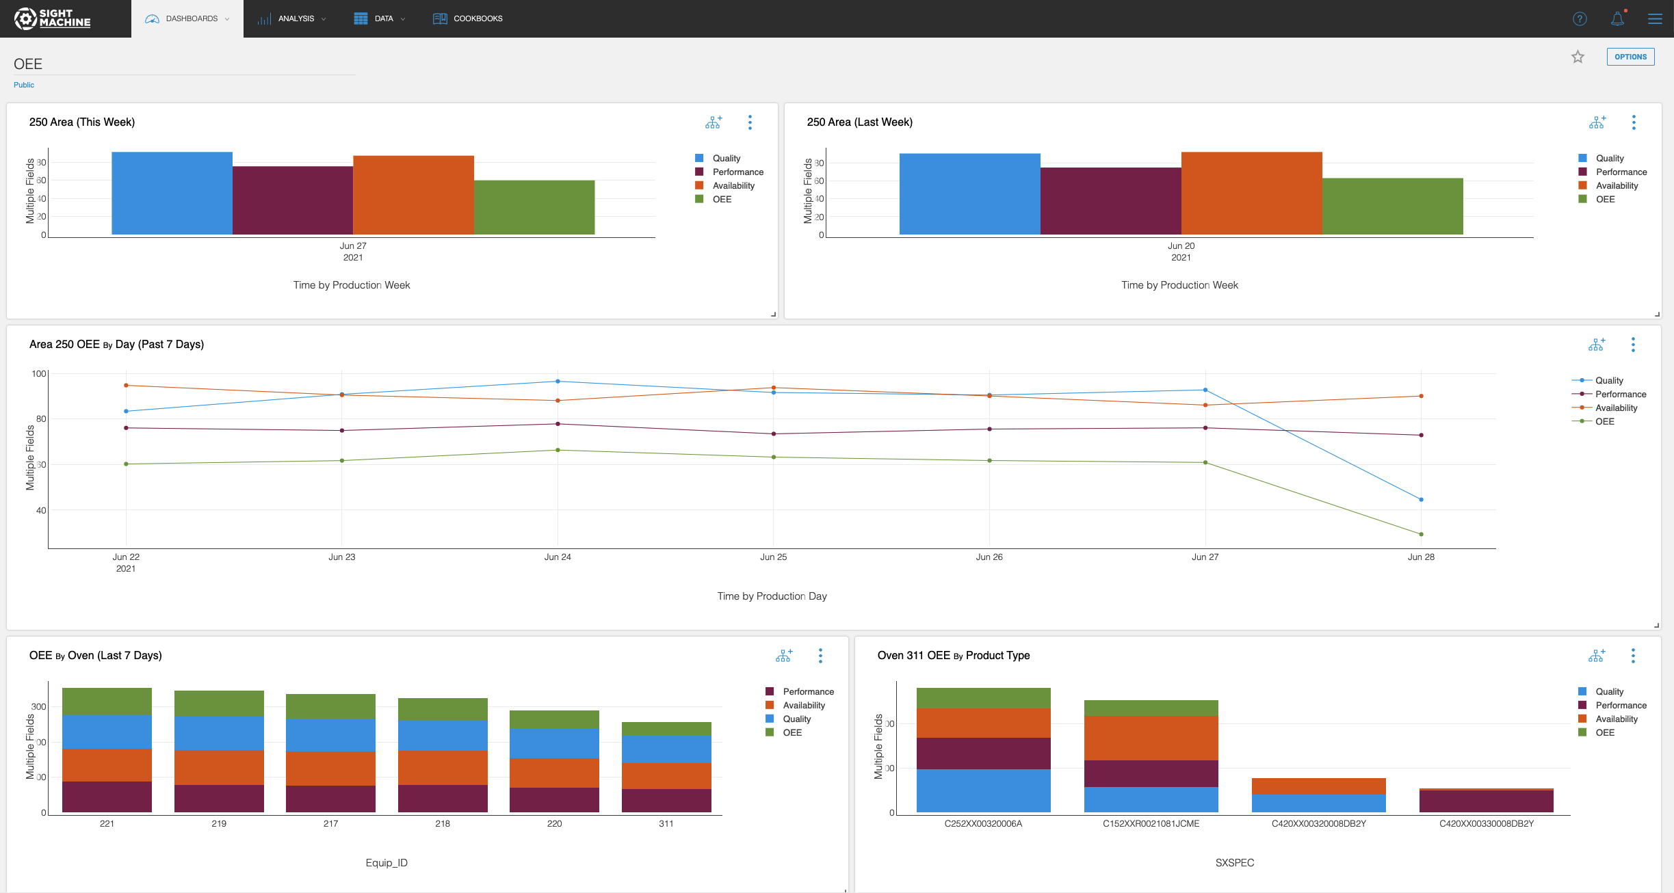Favorite the OEE dashboard with the star
The image size is (1674, 893).
[1578, 57]
